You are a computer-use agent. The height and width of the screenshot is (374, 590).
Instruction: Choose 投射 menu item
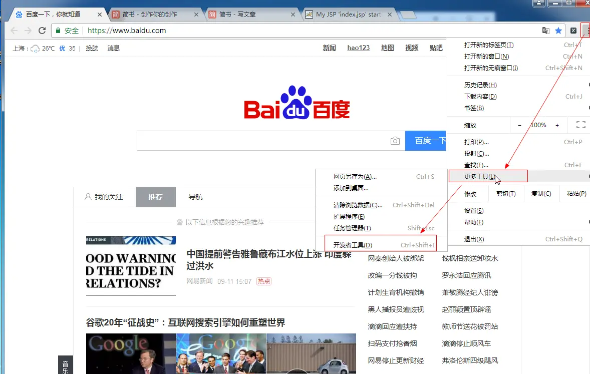[x=518, y=154]
